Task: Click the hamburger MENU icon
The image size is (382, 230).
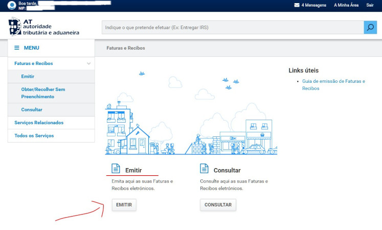Action: click(16, 48)
